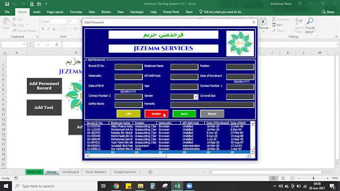This screenshot has height=191, width=340.
Task: Expand the Gender combo box
Action: click(x=195, y=96)
